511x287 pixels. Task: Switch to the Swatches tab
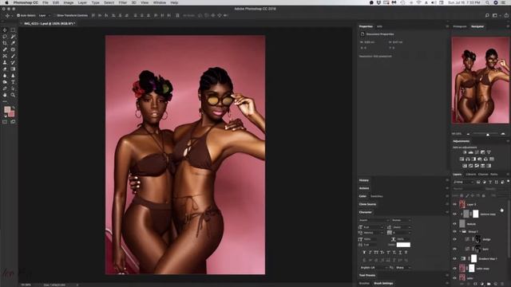(377, 196)
